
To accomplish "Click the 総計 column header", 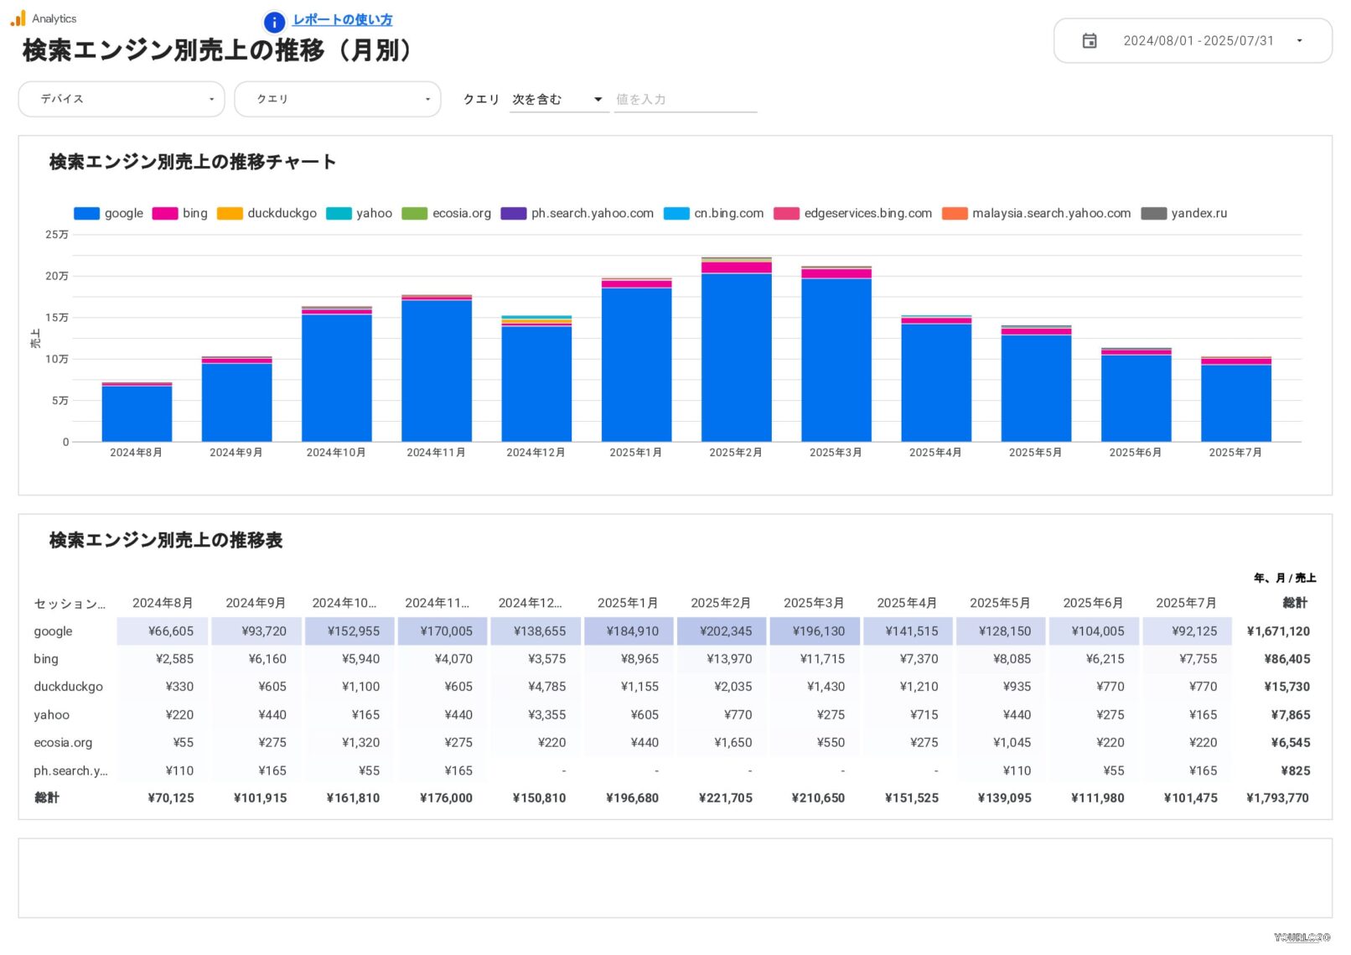I will (1294, 603).
